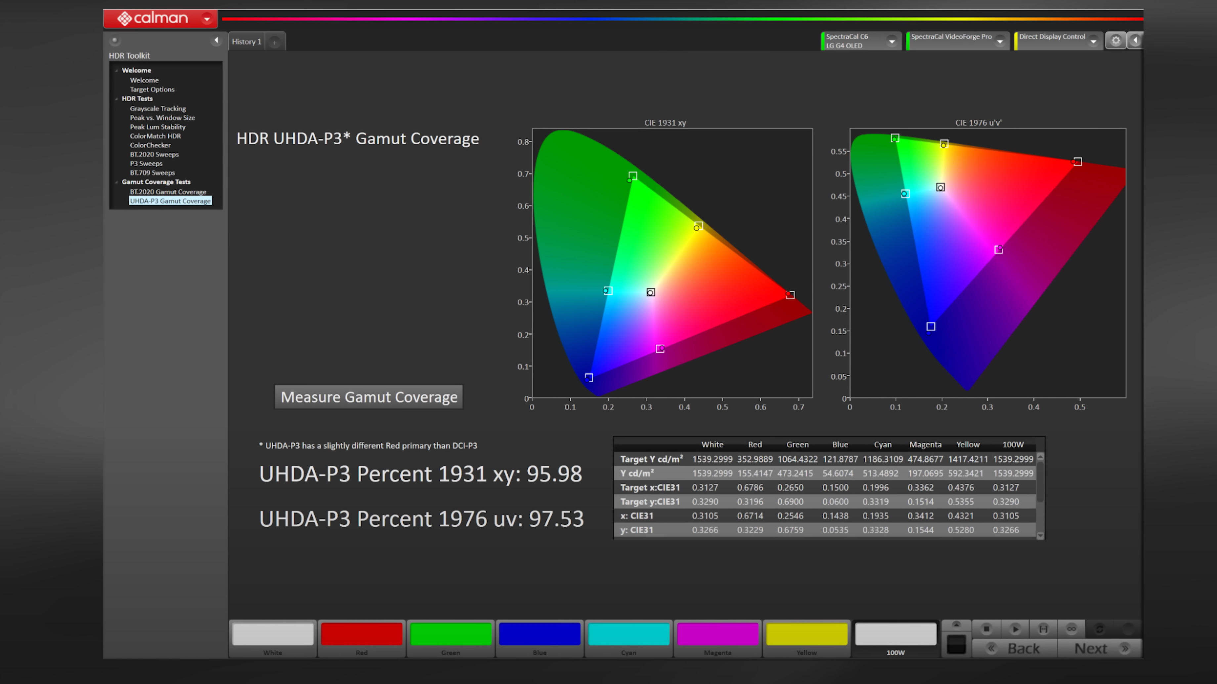
Task: Click the Direct Display Control settings icon
Action: click(1115, 39)
